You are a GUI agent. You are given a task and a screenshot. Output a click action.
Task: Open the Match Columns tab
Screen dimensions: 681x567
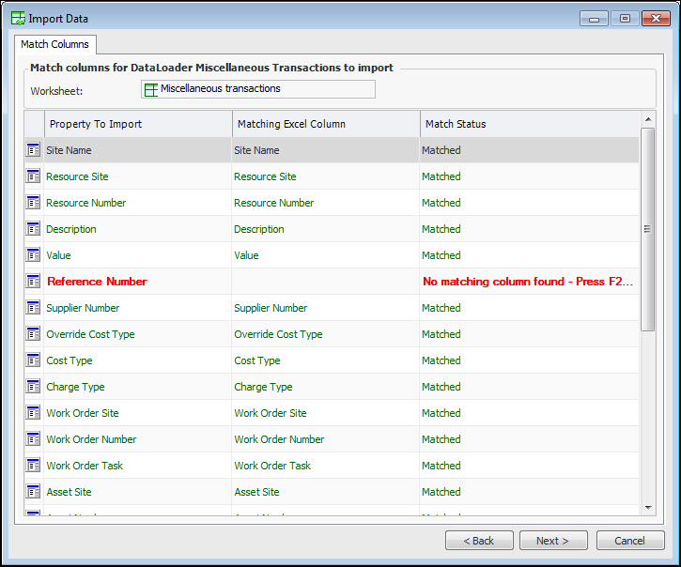(x=54, y=44)
